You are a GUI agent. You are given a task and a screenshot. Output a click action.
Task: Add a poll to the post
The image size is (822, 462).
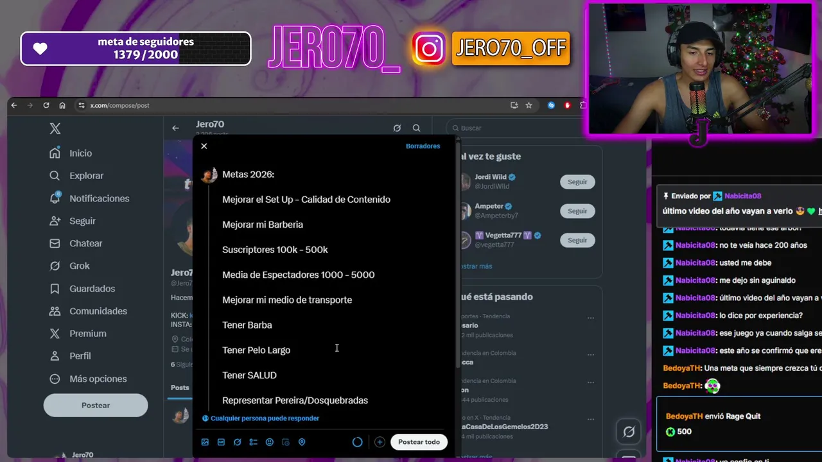coord(253,442)
